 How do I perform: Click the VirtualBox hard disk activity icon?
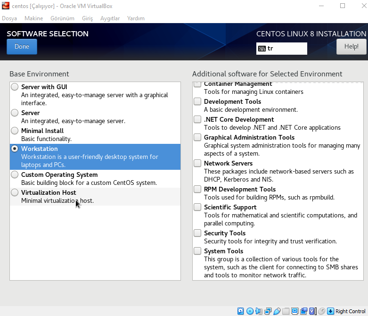241,311
